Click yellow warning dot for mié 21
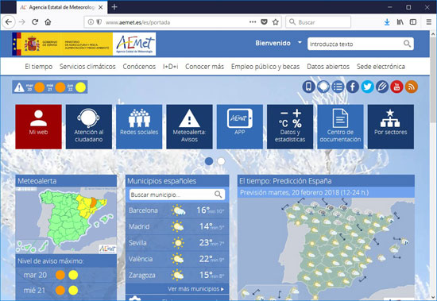 (x=73, y=290)
